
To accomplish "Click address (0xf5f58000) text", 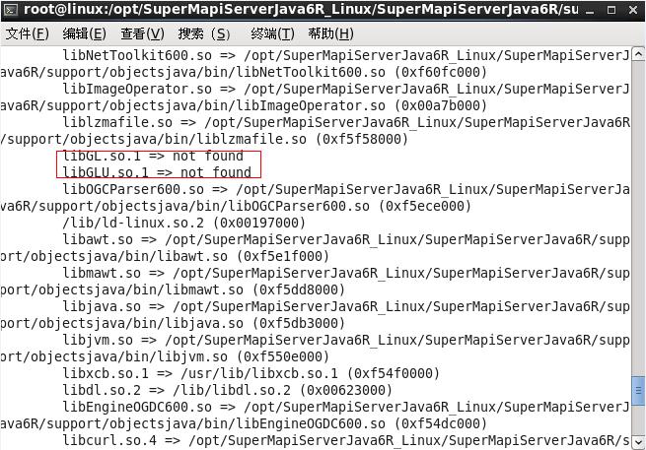I will [362, 139].
